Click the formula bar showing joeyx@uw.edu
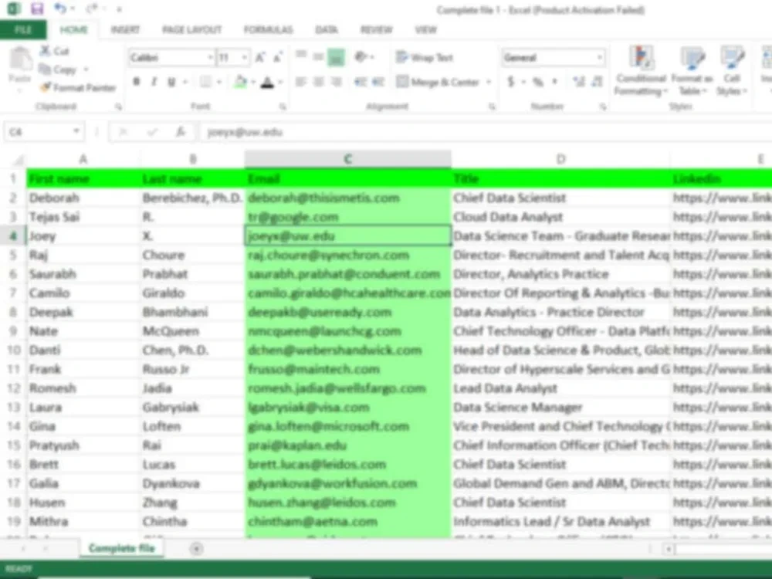Screen dimensions: 772x579 click(485, 131)
